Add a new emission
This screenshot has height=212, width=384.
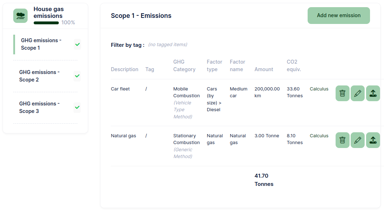[x=339, y=15]
